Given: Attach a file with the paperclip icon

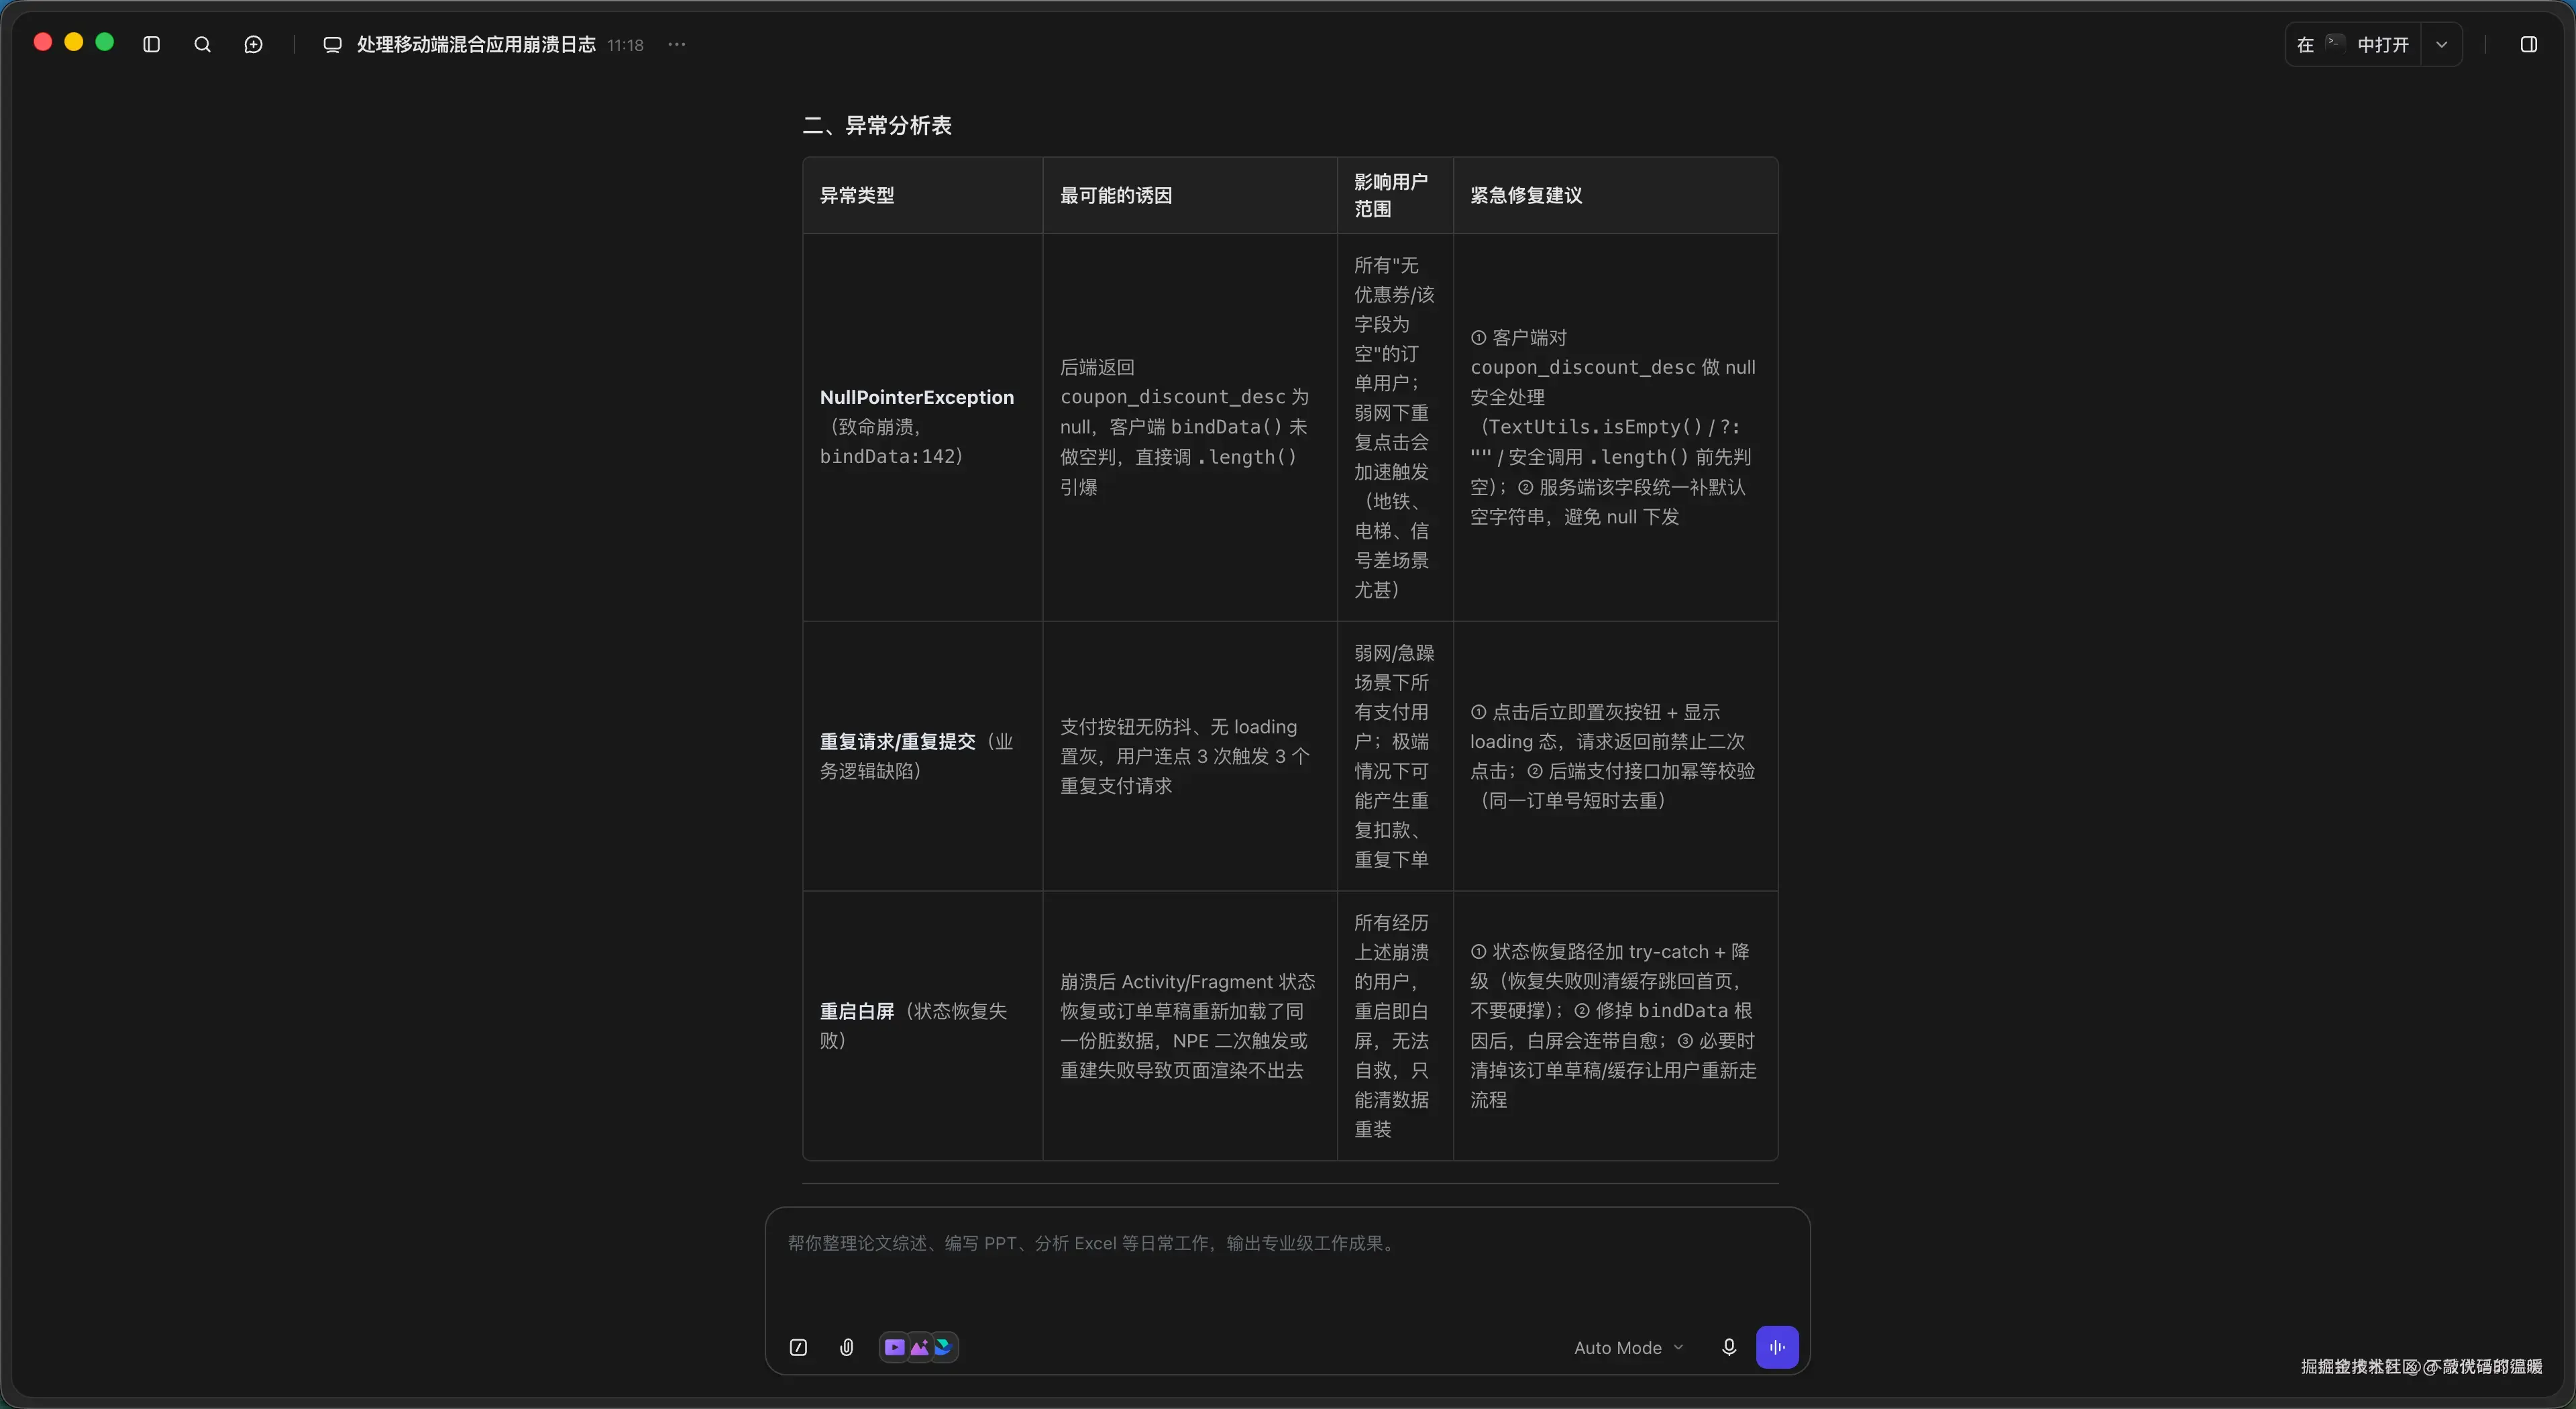Looking at the screenshot, I should [x=847, y=1347].
